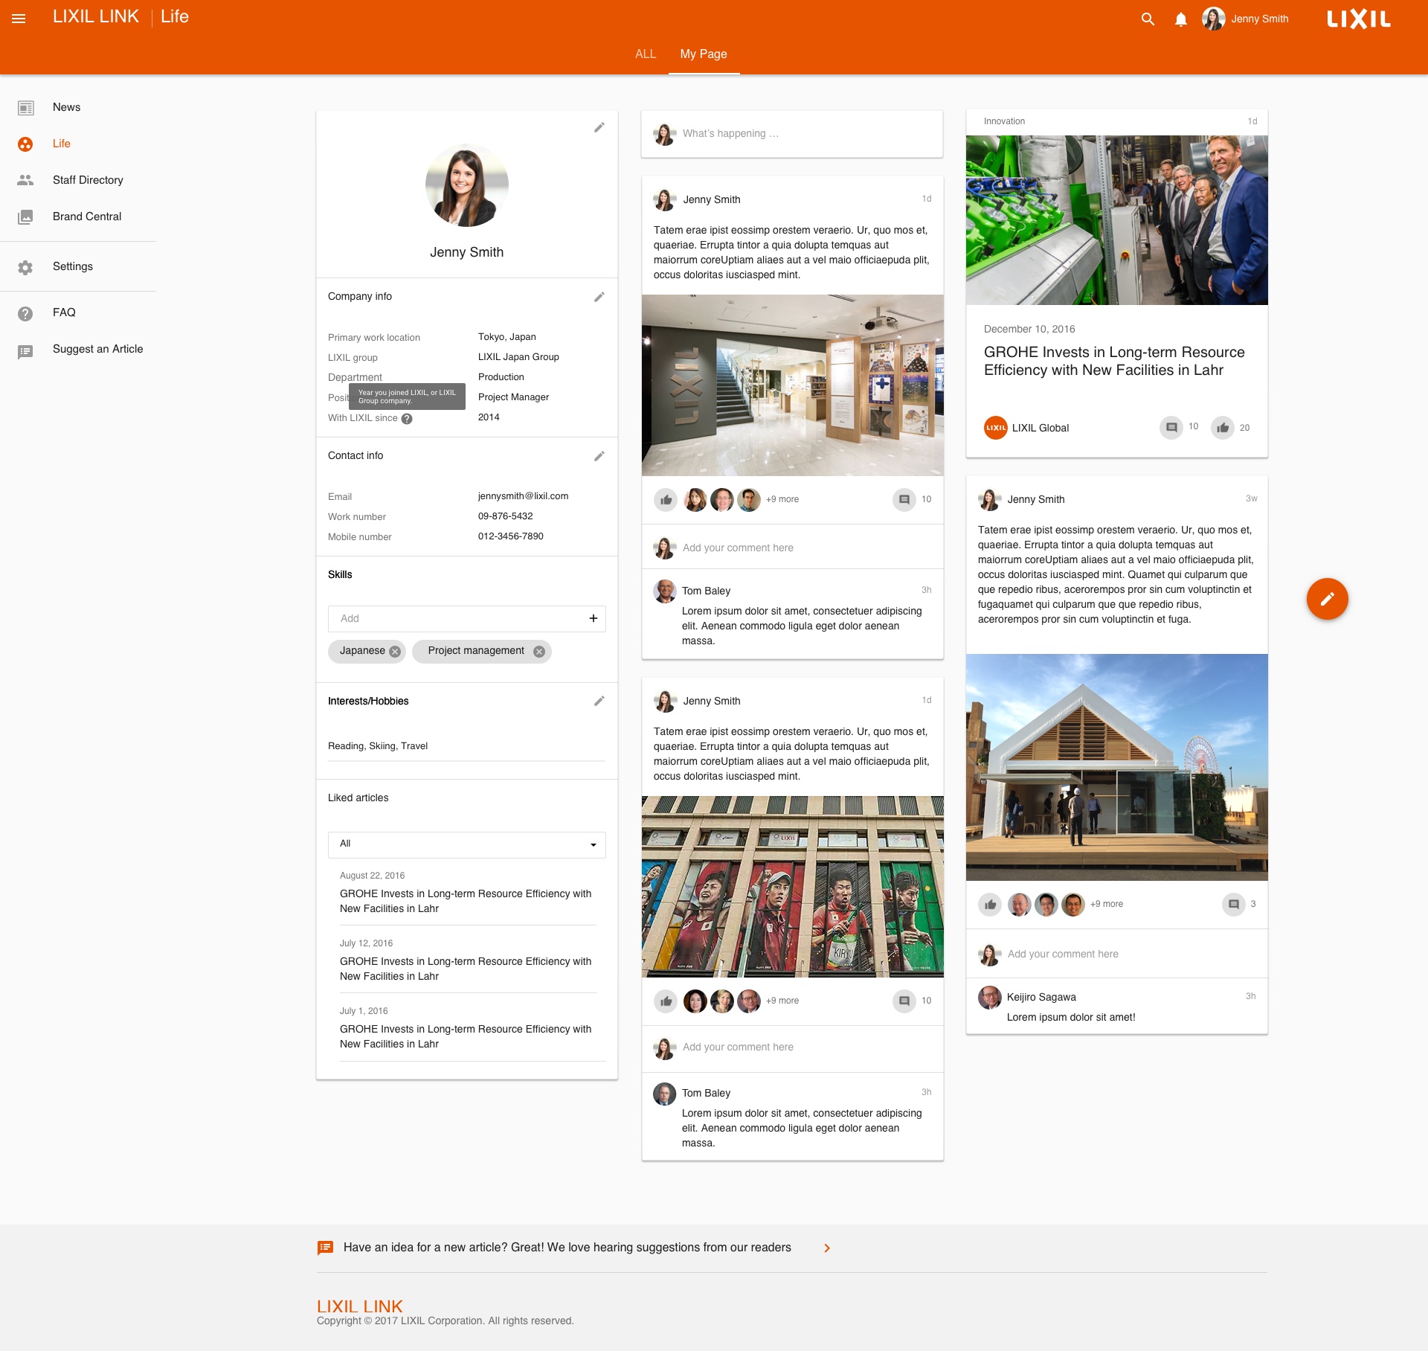
Task: Click the jennysmith@lixil.com email address
Action: coord(523,496)
